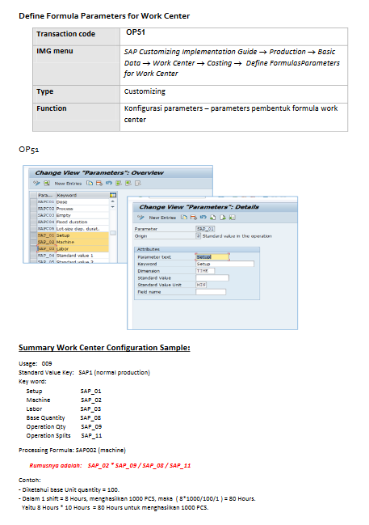Click the SAP_03 parameter cell
The width and height of the screenshot is (369, 525).
pyautogui.click(x=46, y=249)
